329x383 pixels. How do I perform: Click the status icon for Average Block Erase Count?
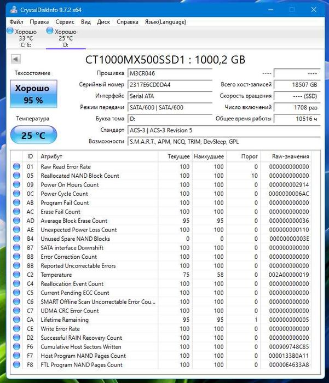tap(16, 220)
